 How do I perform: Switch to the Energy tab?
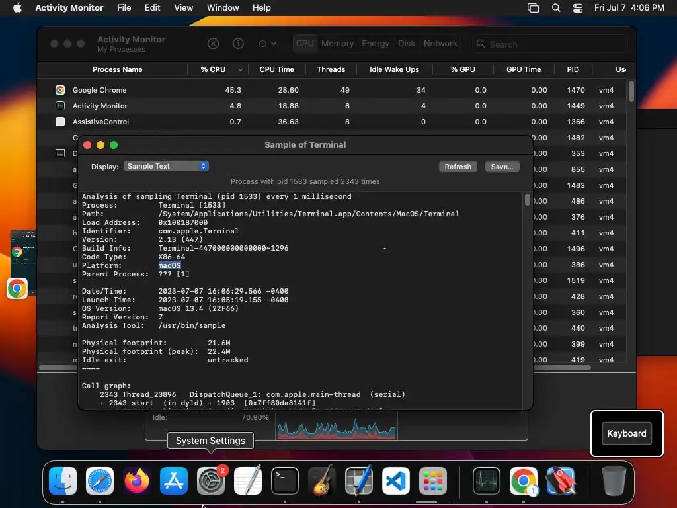point(376,44)
